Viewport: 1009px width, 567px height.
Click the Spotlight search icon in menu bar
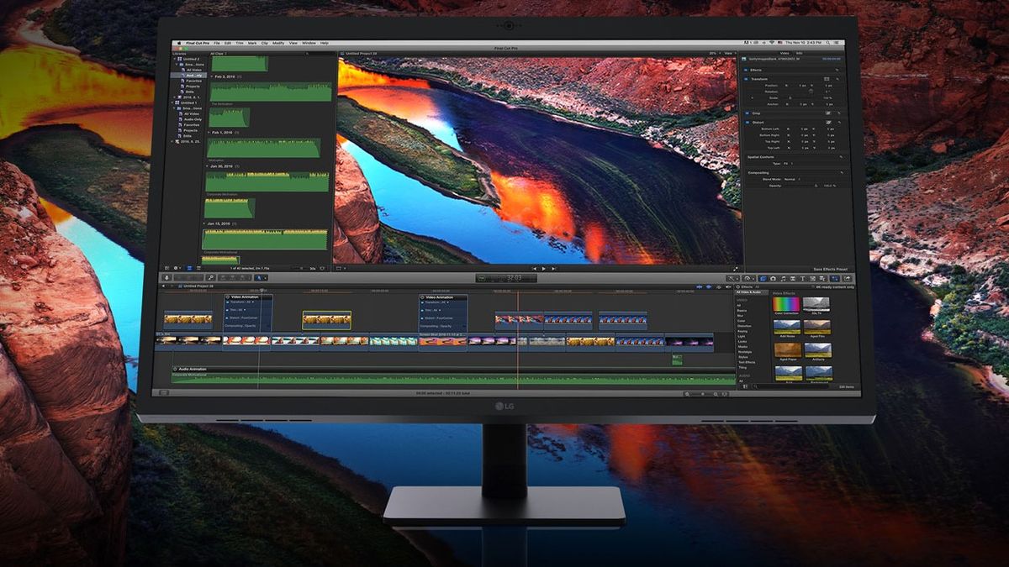(x=827, y=43)
